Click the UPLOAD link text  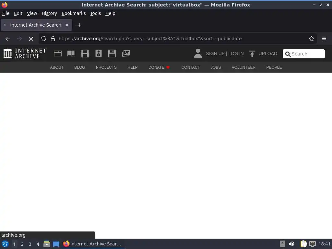pos(268,53)
